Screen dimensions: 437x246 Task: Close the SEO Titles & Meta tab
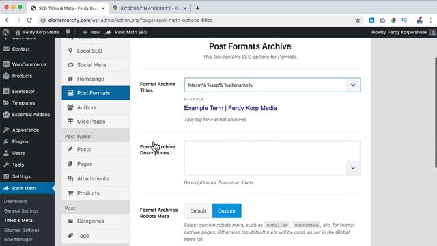coord(103,8)
